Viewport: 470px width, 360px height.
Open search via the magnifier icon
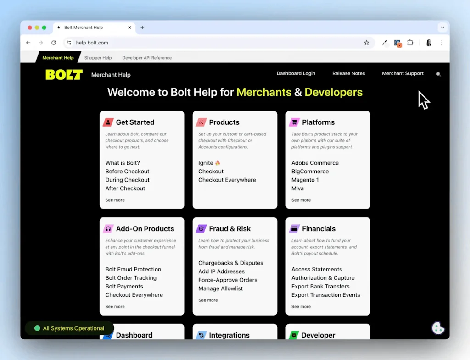tap(438, 74)
